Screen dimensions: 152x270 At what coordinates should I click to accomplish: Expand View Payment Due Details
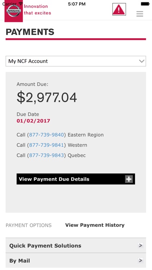(x=76, y=179)
